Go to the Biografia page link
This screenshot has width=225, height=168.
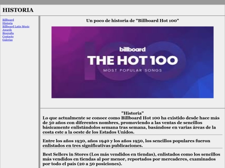8,33
